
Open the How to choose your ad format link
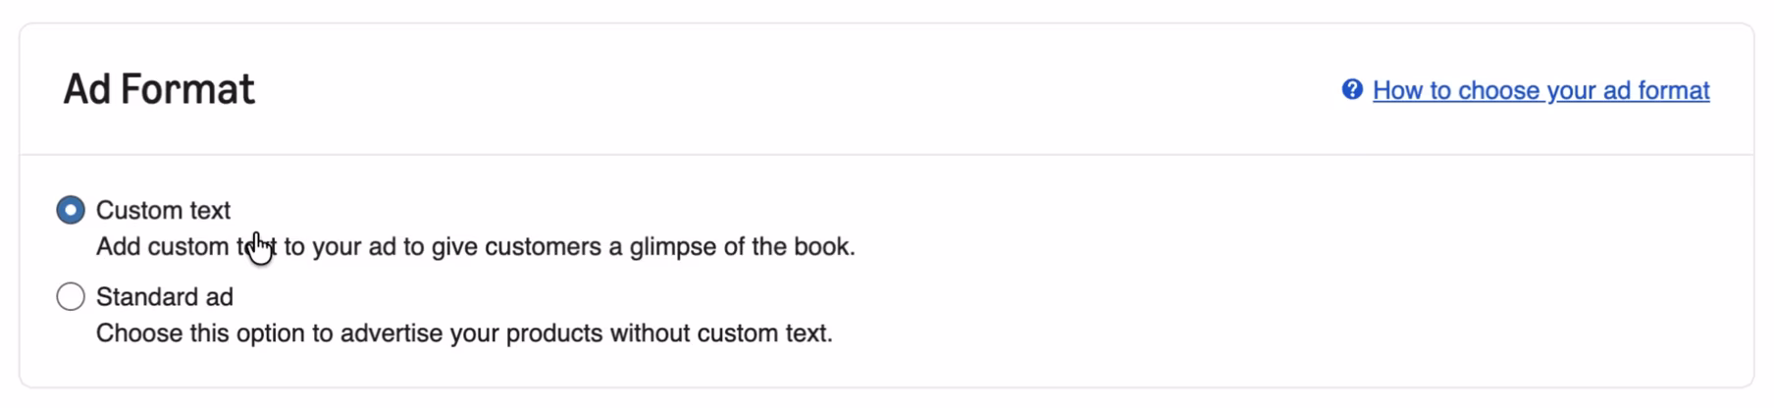tap(1540, 91)
